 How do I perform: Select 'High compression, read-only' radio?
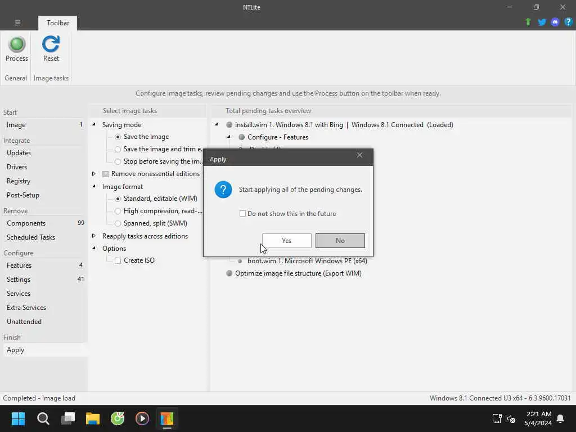(118, 211)
